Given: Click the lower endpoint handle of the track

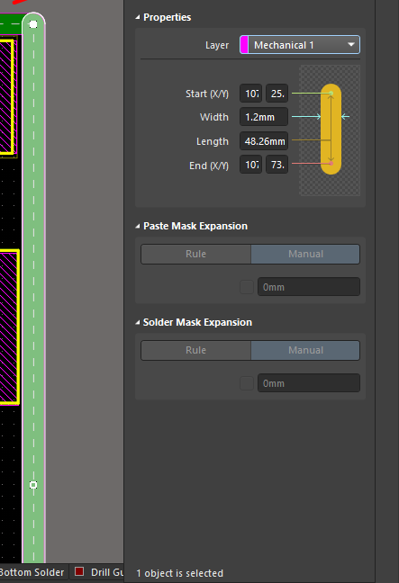Looking at the screenshot, I should 33,485.
